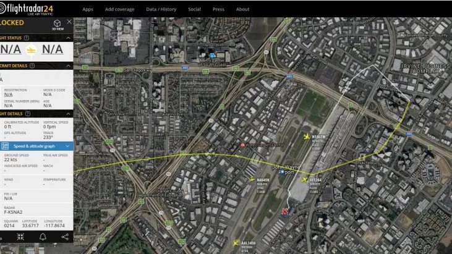Click the Water Garden Dental marker

pos(242,145)
